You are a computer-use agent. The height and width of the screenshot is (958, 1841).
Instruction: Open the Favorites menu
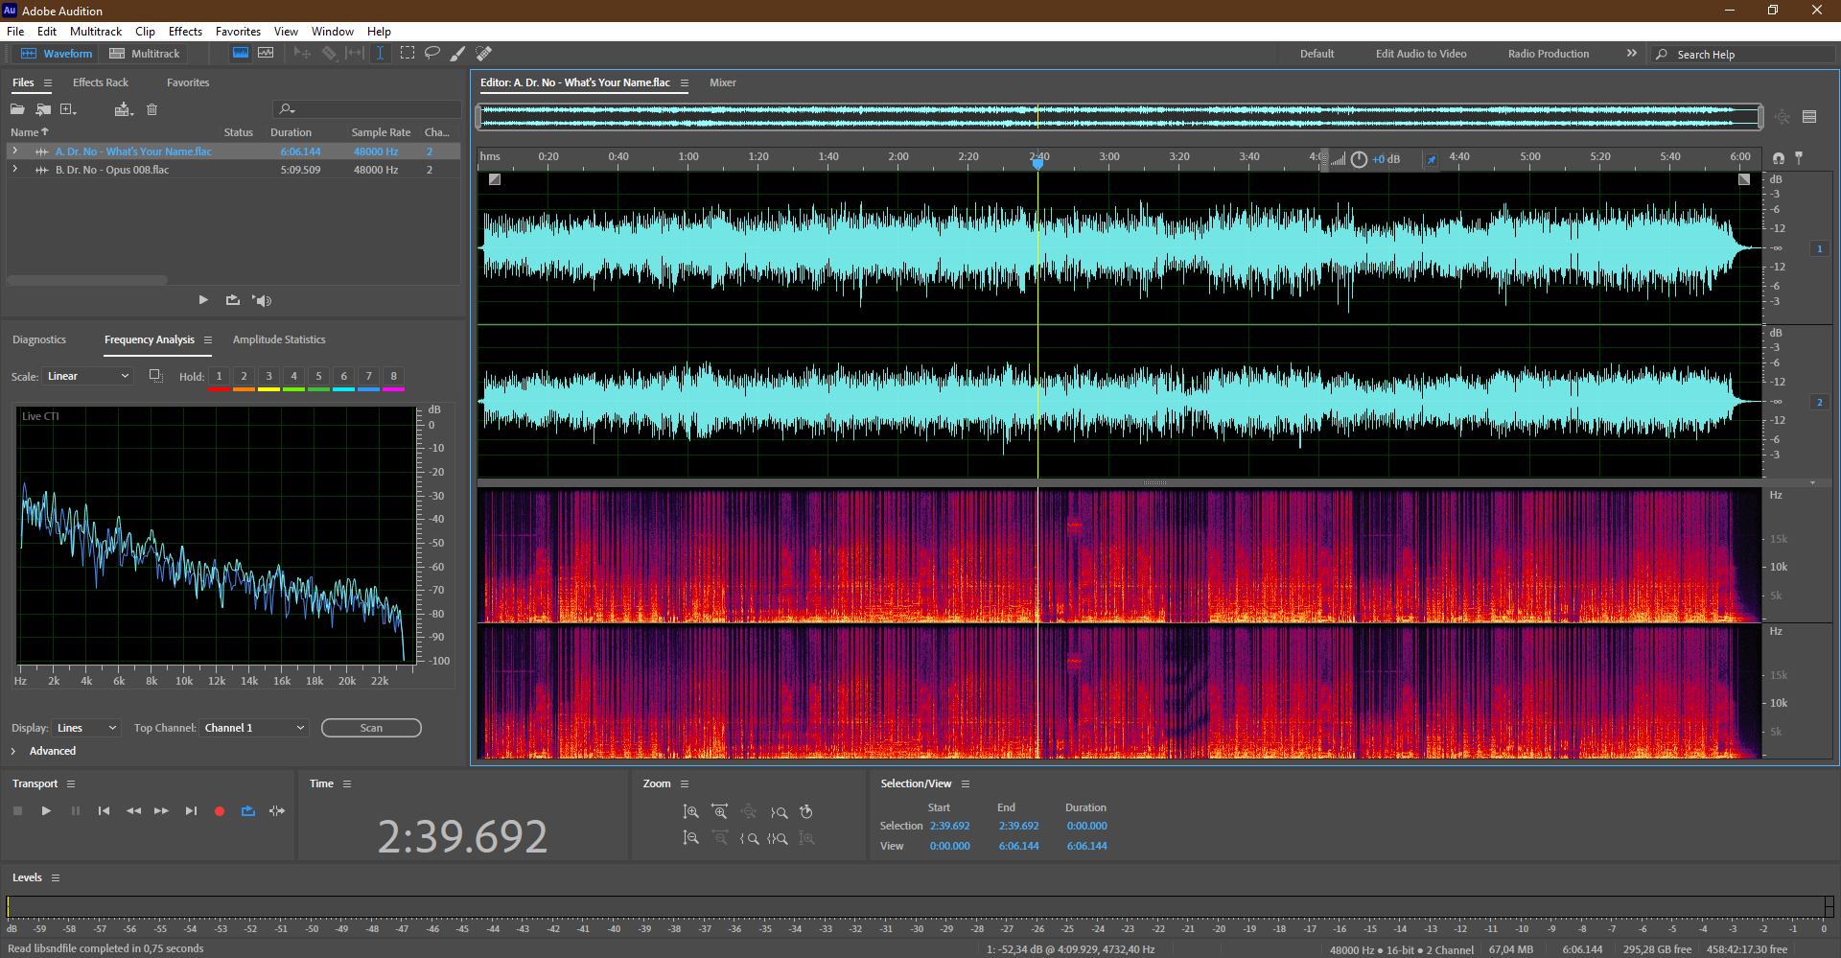click(x=238, y=32)
